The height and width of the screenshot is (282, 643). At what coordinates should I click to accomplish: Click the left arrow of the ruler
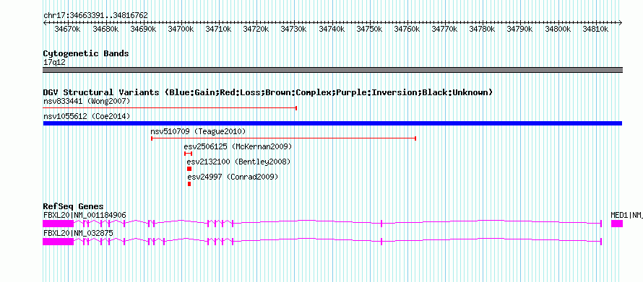(45, 22)
